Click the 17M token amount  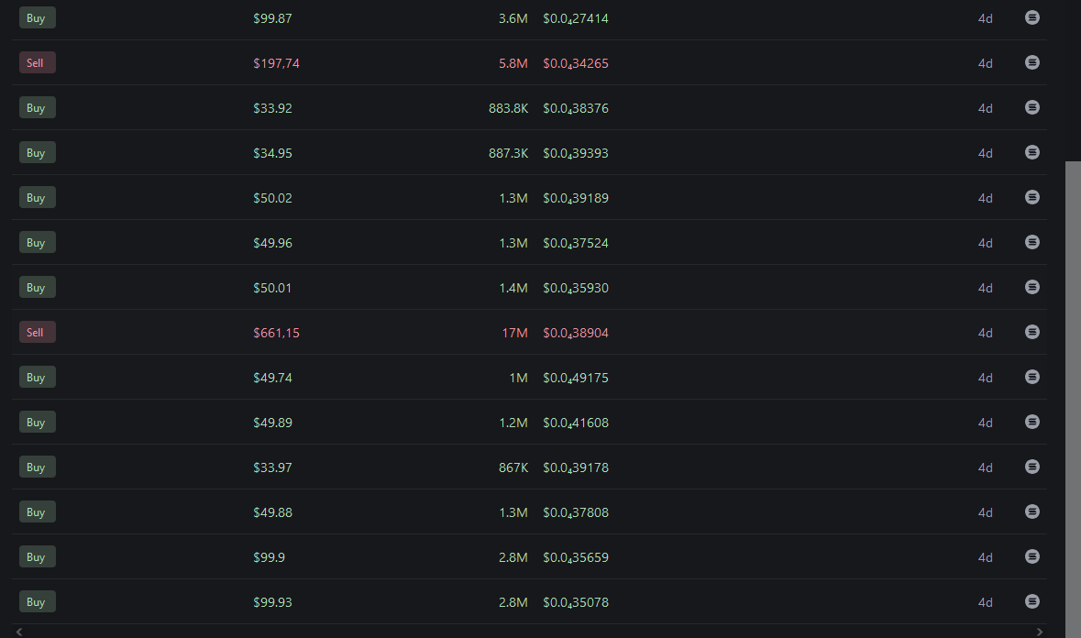click(514, 333)
